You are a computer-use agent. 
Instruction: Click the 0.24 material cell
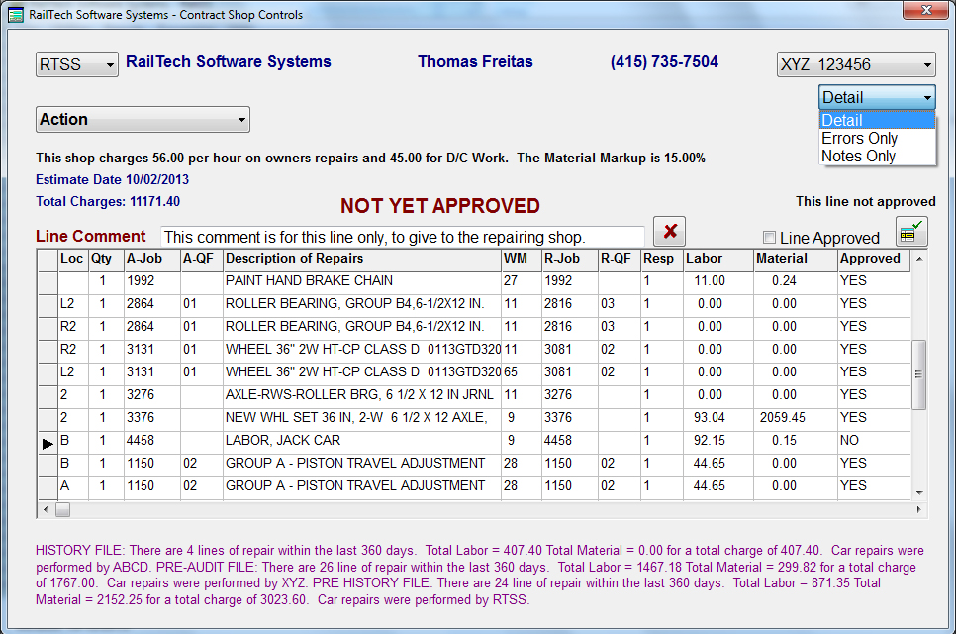[796, 281]
